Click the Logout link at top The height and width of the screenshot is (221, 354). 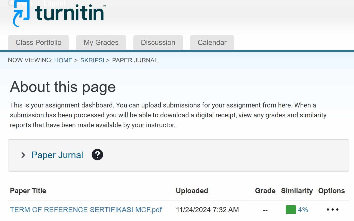pyautogui.click(x=54, y=3)
